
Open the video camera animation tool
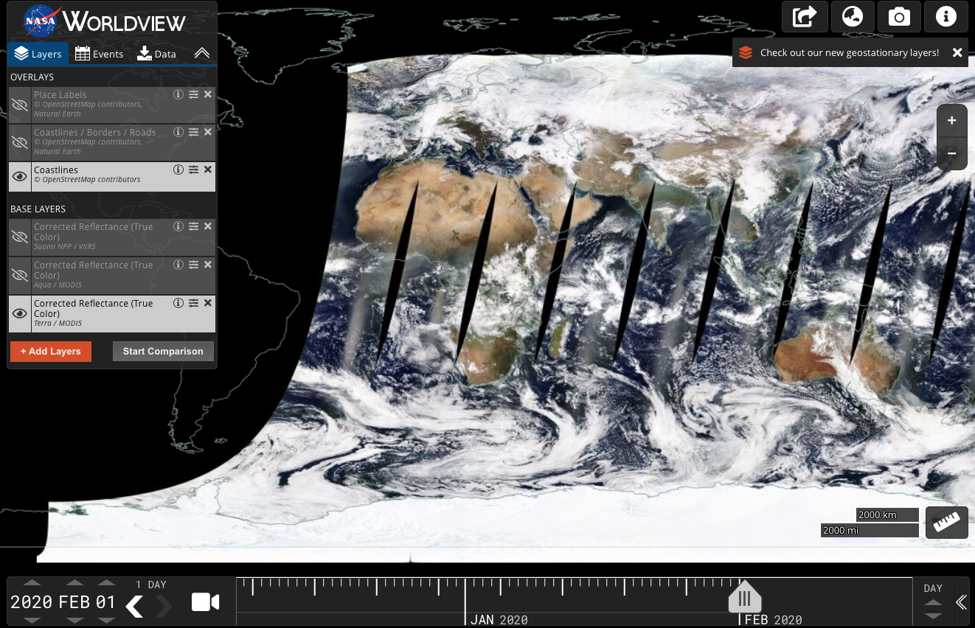click(x=205, y=602)
